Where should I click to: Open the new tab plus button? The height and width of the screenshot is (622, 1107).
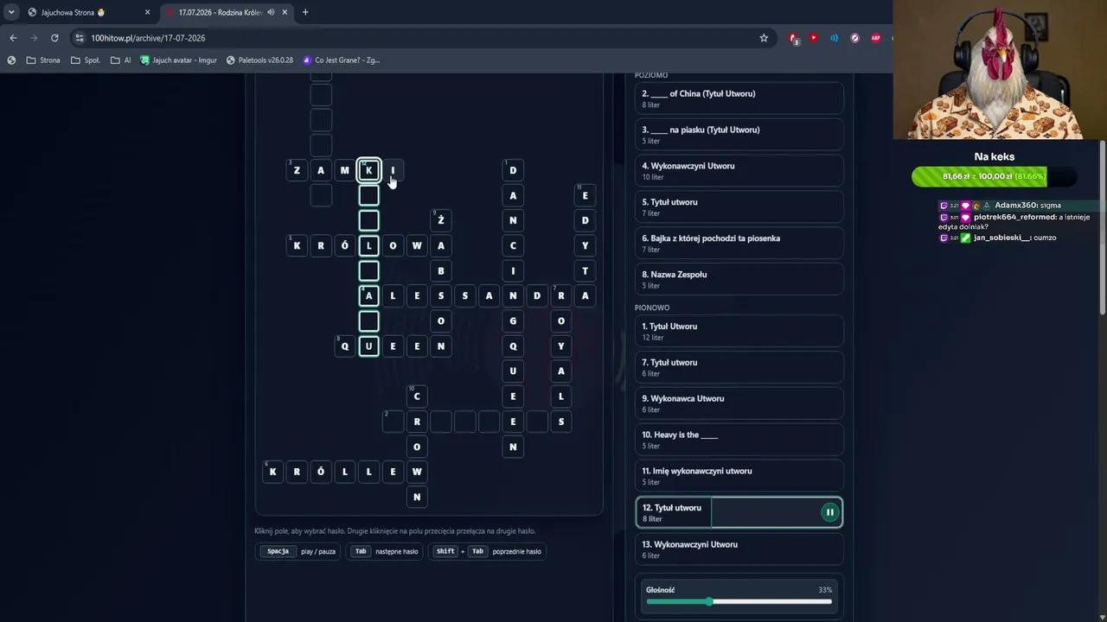pyautogui.click(x=305, y=12)
